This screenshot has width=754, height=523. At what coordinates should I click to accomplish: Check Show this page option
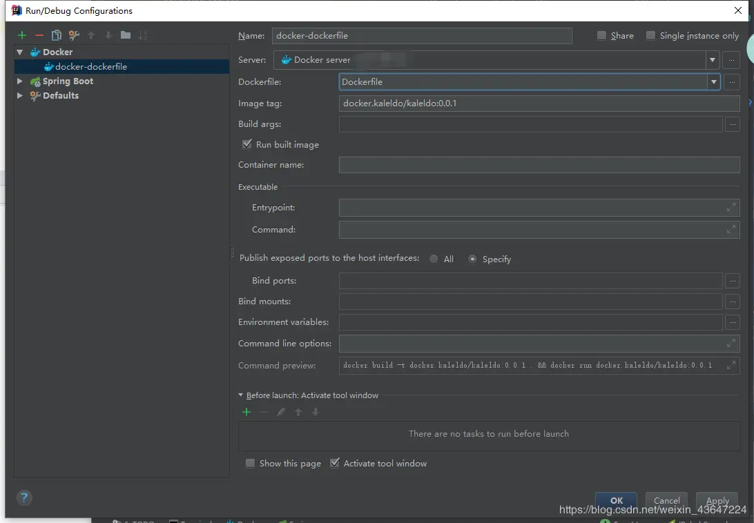click(x=250, y=464)
